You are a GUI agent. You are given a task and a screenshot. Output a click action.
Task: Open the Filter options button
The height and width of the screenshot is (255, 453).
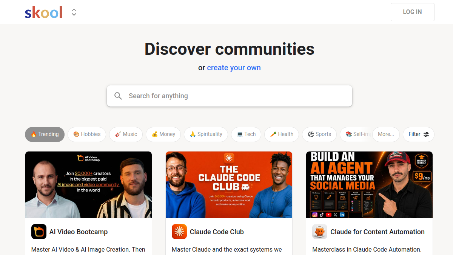(x=419, y=134)
